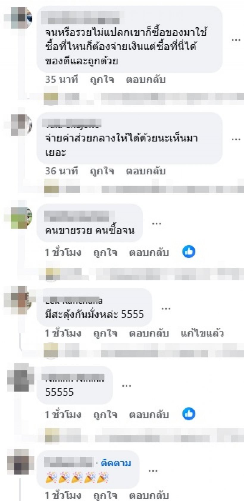
Task: Open options menu for the 'มีสะดุ้งกันมั้งหล่ะ 5555' comment
Action: click(x=166, y=308)
